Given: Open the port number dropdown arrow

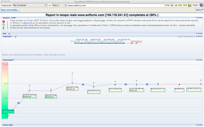Looking at the screenshot, I should point(176,5).
